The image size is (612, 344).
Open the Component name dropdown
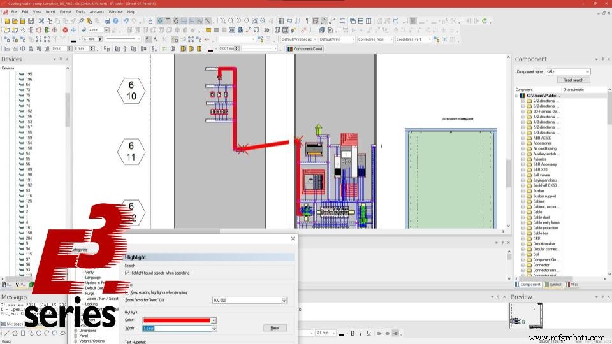(587, 71)
